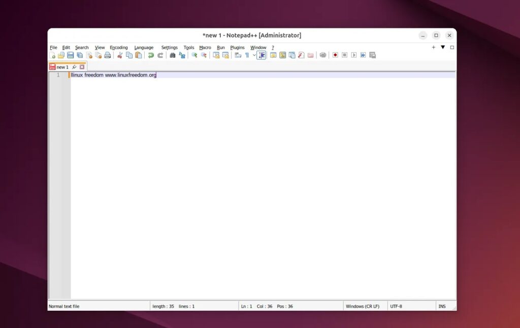The image size is (520, 328).
Task: Click the downward triangle near window controls
Action: click(443, 47)
